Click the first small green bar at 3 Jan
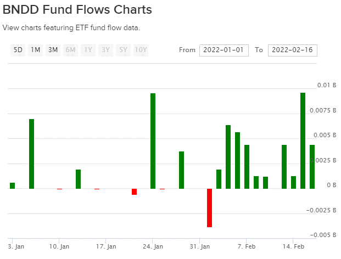The image size is (341, 259). tap(13, 185)
